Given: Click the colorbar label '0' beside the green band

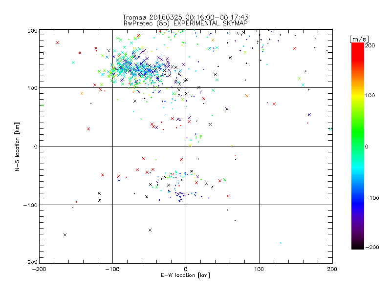Looking at the screenshot, I should 367,147.
